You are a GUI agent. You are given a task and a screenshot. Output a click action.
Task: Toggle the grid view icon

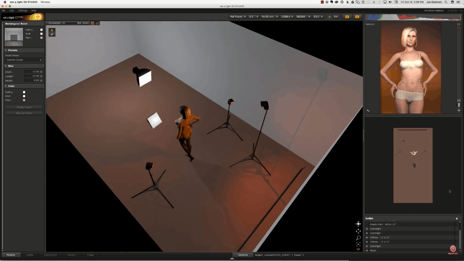[92, 23]
